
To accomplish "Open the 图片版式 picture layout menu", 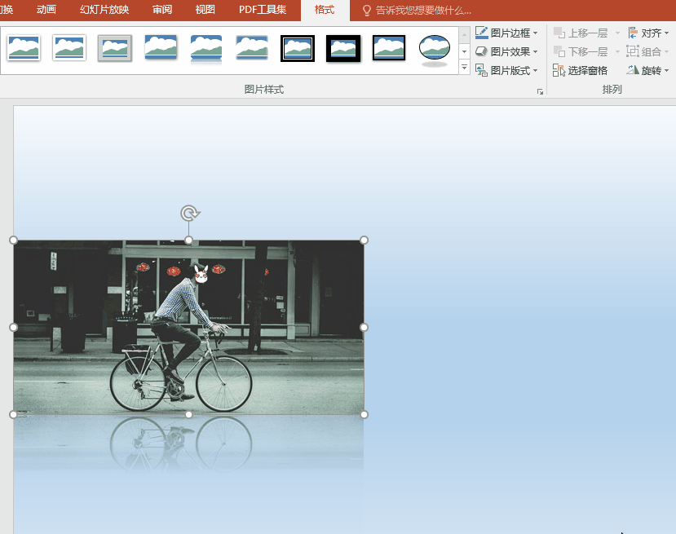I will pyautogui.click(x=506, y=70).
